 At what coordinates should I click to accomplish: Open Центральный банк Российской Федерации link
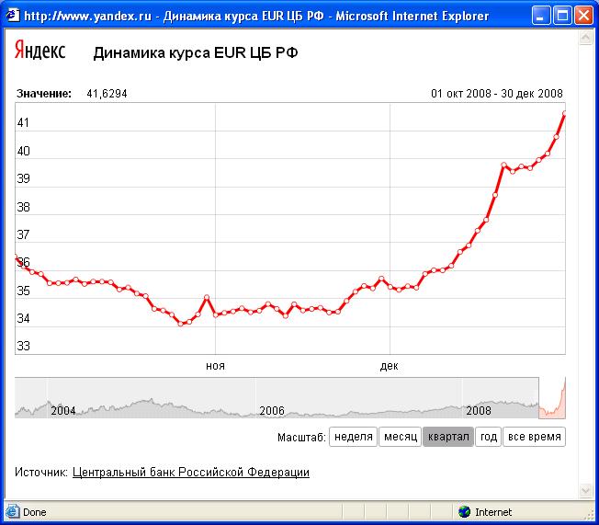click(190, 473)
